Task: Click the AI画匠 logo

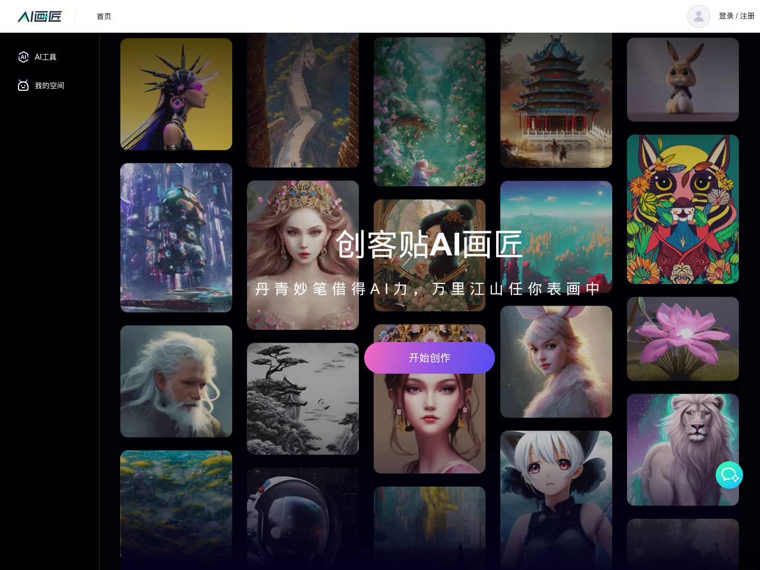Action: point(40,16)
